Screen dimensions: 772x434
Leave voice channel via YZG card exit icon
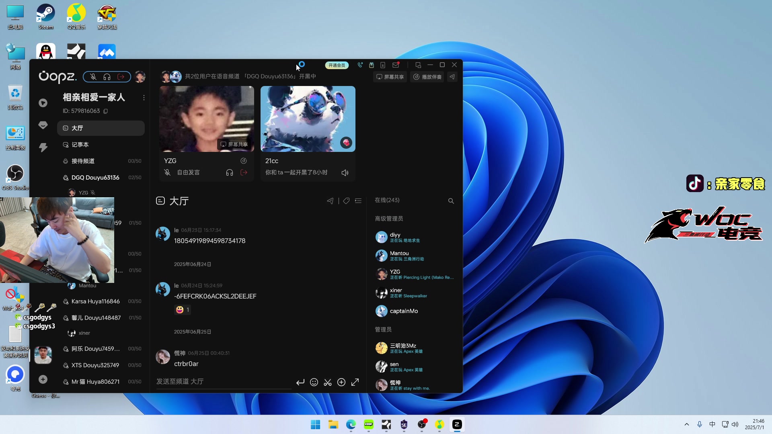point(244,172)
